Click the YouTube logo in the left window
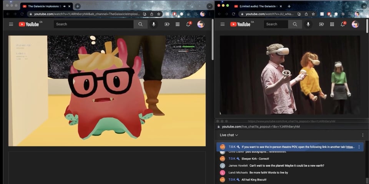Image resolution: width=369 pixels, height=184 pixels. point(29,24)
